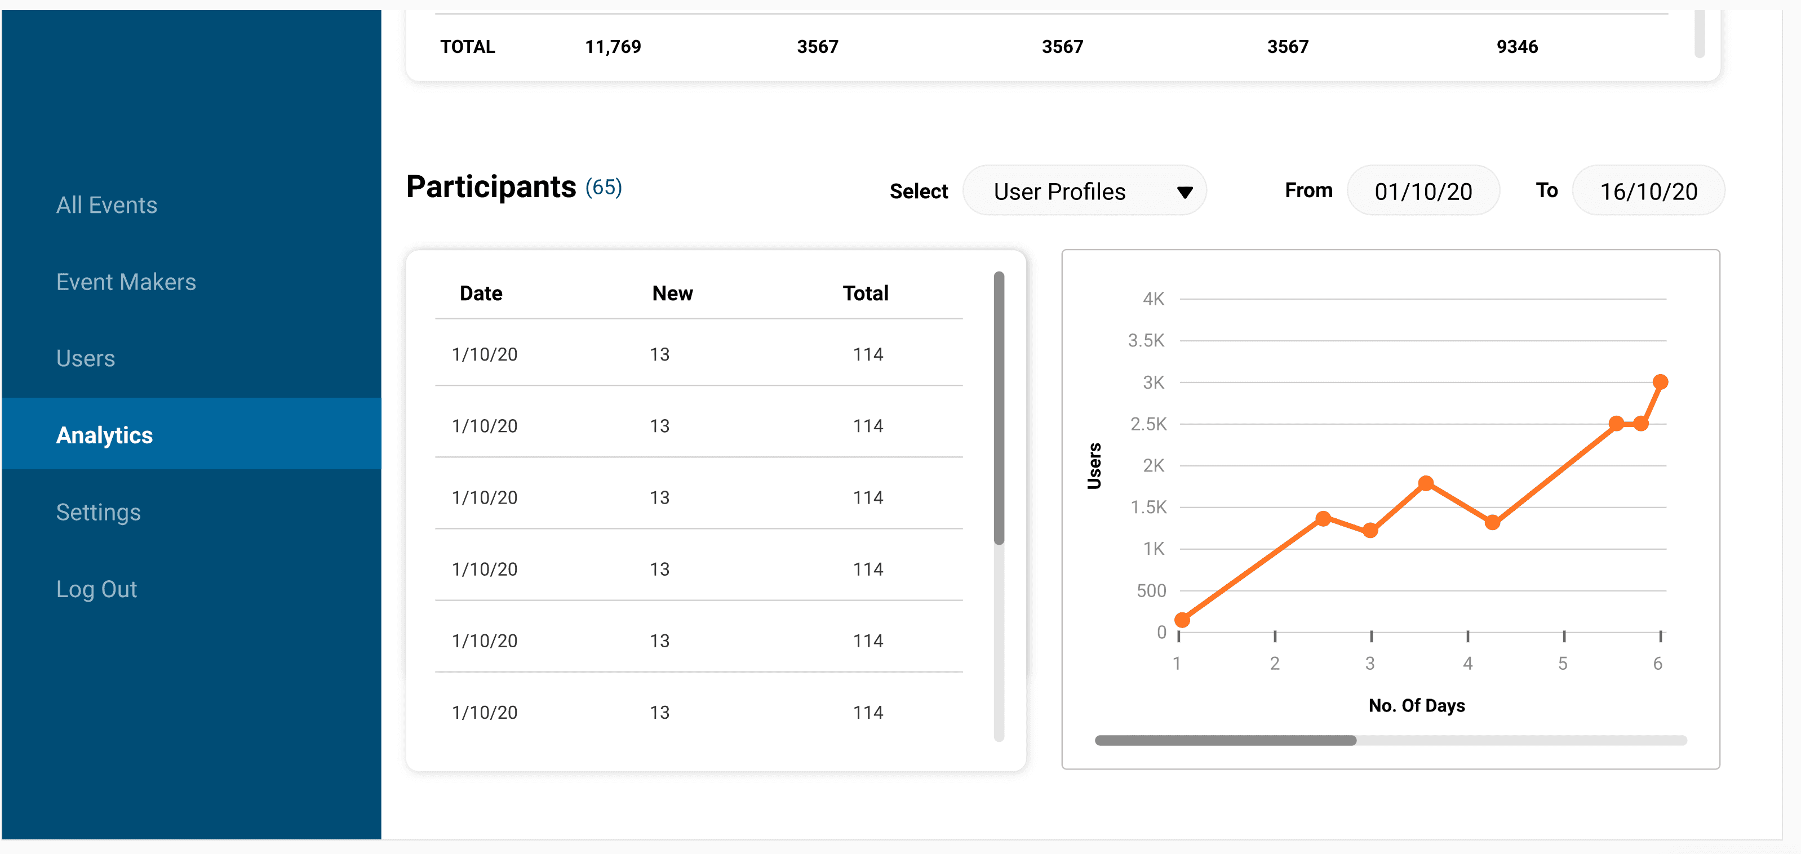Image resolution: width=1801 pixels, height=854 pixels.
Task: Click the x-axis tick label 3
Action: 1369,663
